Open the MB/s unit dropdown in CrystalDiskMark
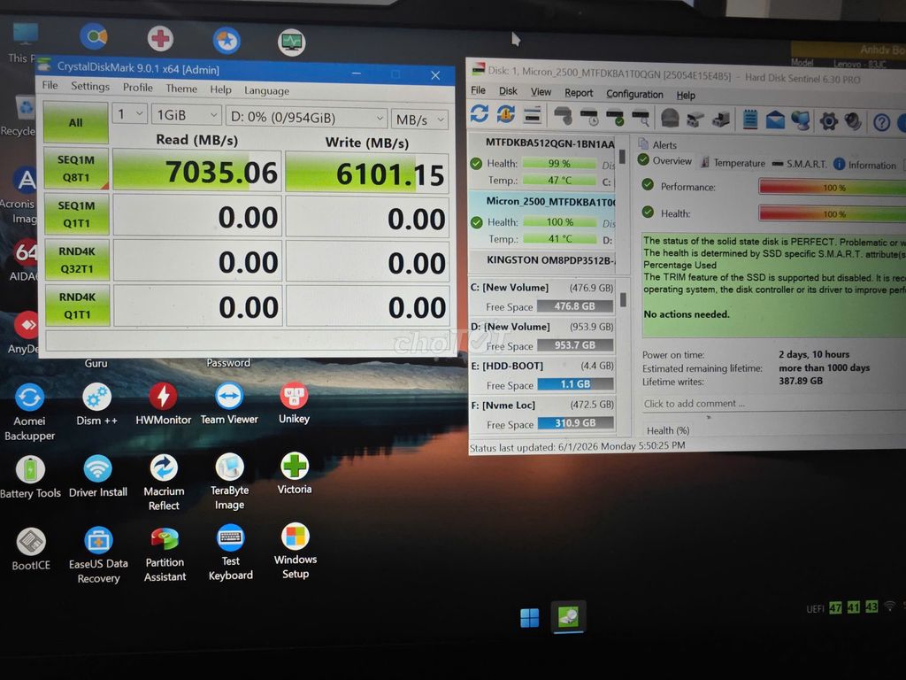The width and height of the screenshot is (906, 680). [419, 120]
